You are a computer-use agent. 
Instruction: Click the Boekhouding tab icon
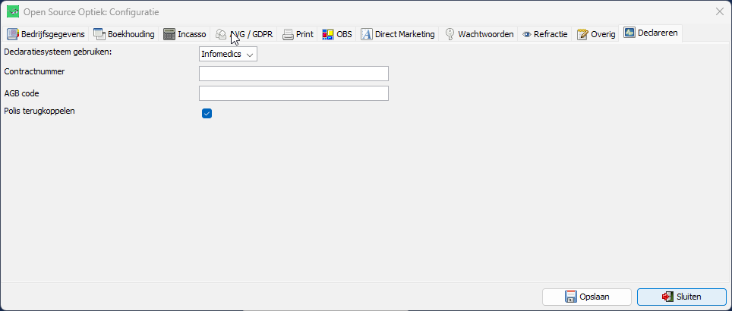coord(99,34)
